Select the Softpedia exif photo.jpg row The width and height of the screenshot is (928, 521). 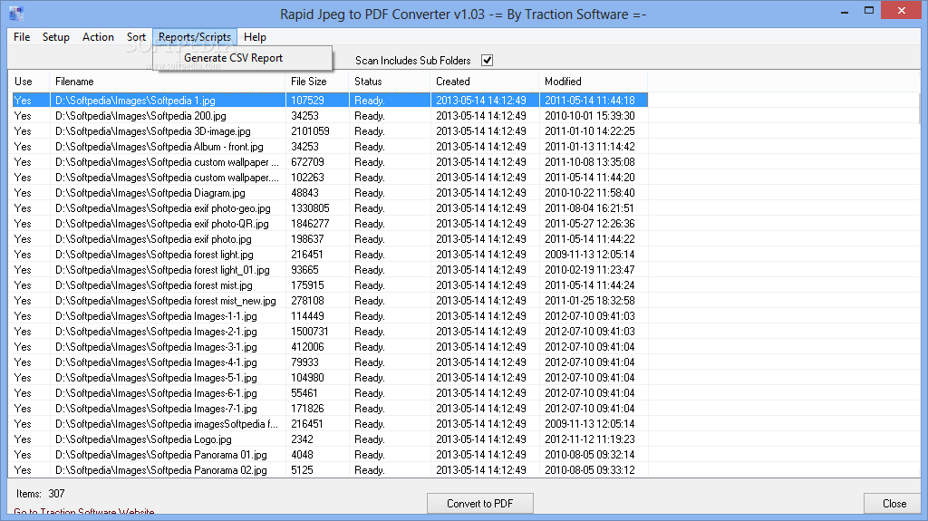330,239
